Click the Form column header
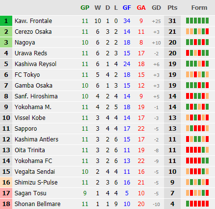Viewport: 215px width, 209px height. point(199,8)
